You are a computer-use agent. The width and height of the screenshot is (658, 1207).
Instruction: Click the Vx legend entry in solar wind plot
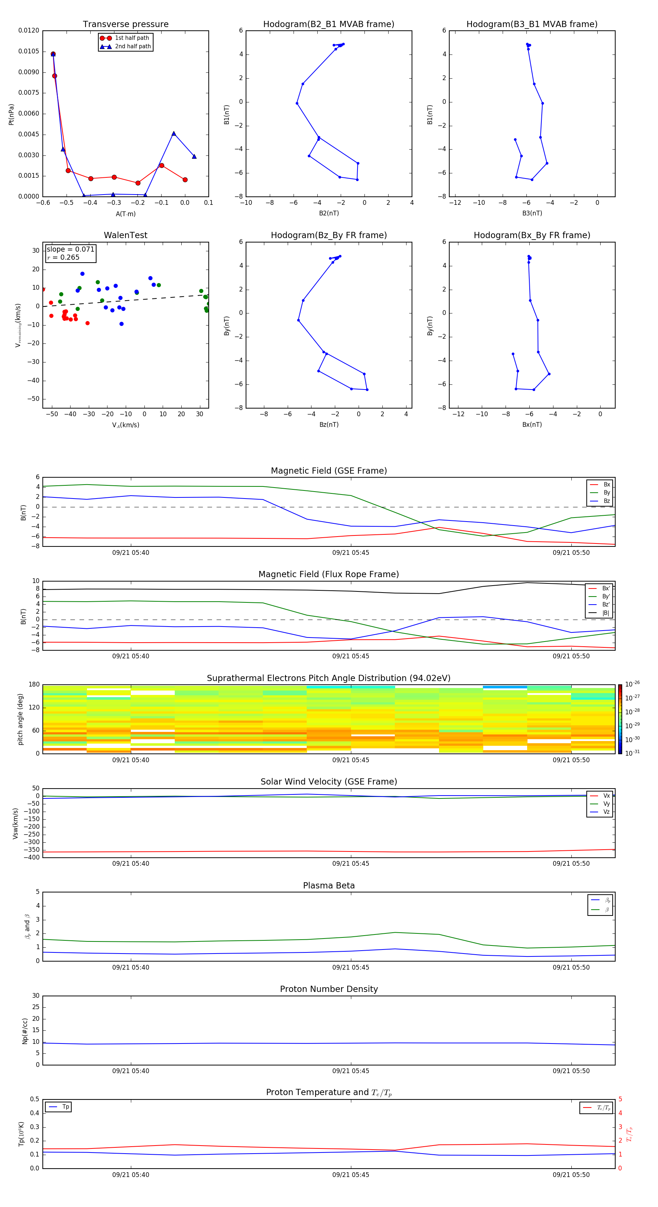[x=600, y=796]
